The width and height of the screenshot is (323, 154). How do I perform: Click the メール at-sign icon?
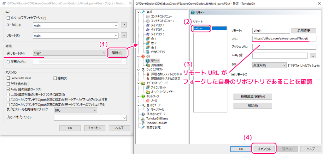click(148, 101)
